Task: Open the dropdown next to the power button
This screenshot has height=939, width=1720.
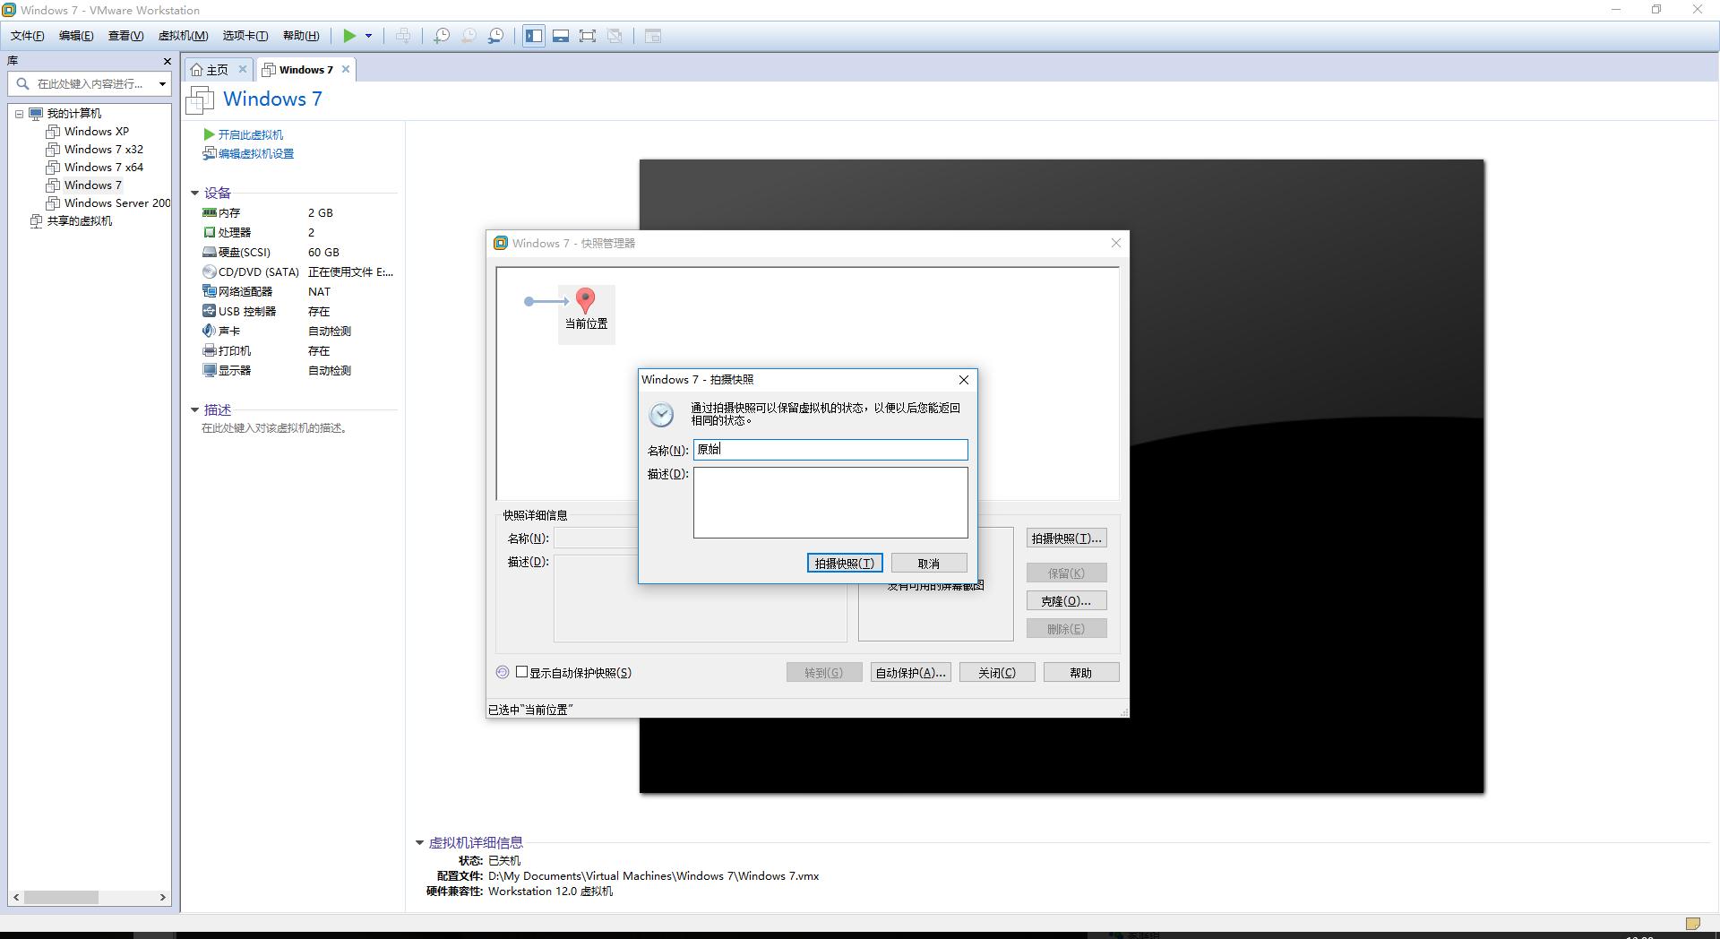Action: (370, 36)
